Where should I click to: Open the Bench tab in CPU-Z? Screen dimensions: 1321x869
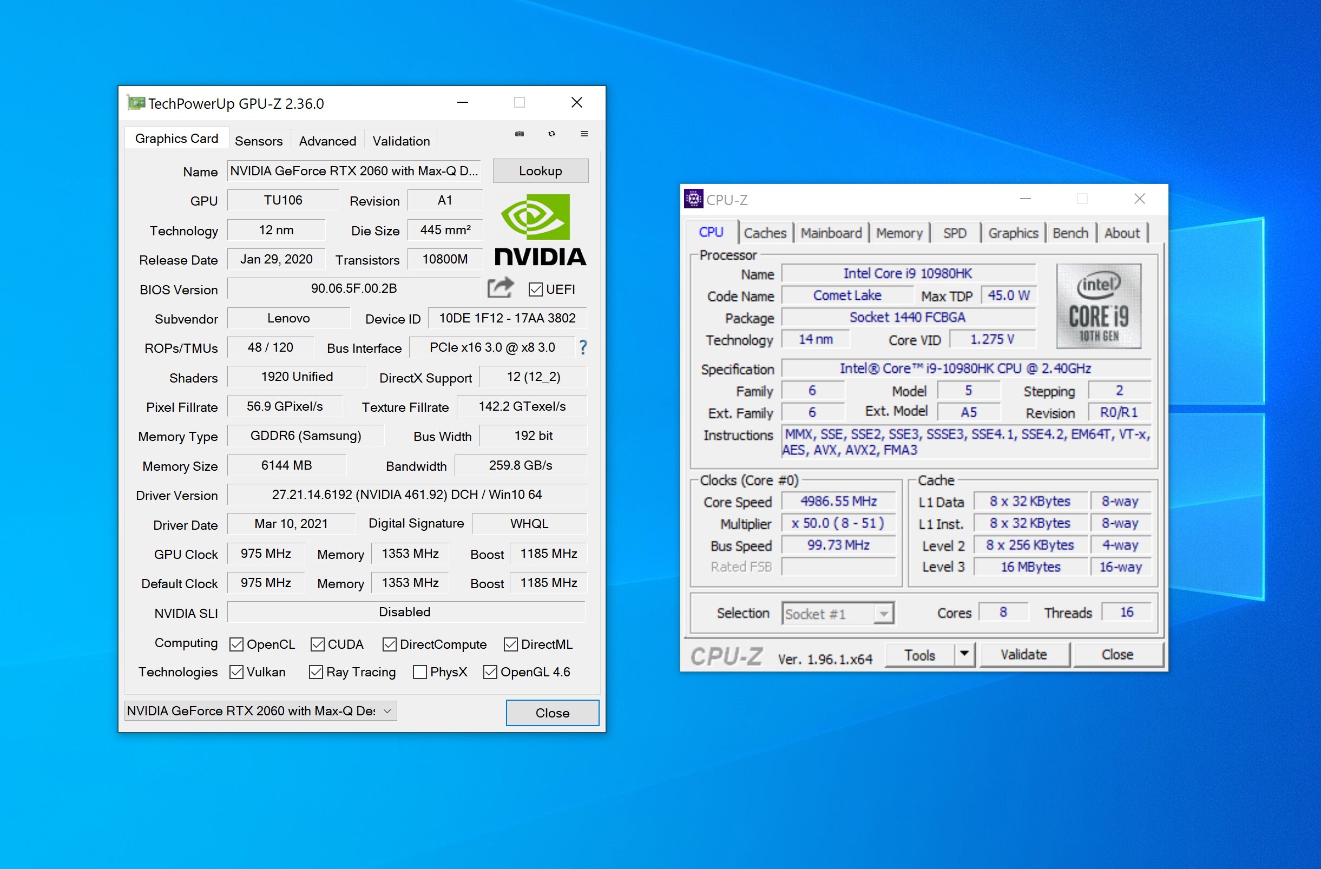click(x=1070, y=233)
